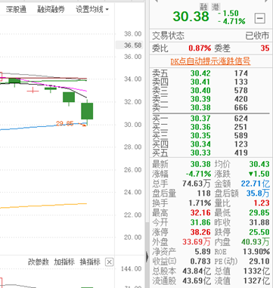Expand the 设置均线 dropdown
This screenshot has height=288, width=273.
coord(92,10)
